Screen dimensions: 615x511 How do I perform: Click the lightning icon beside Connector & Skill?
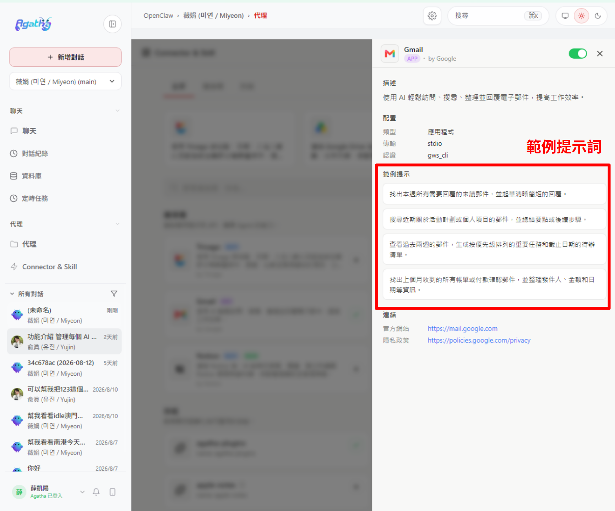(14, 267)
